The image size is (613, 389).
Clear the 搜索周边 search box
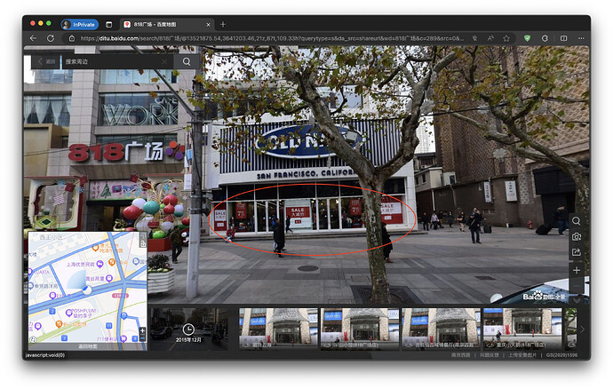pos(164,61)
